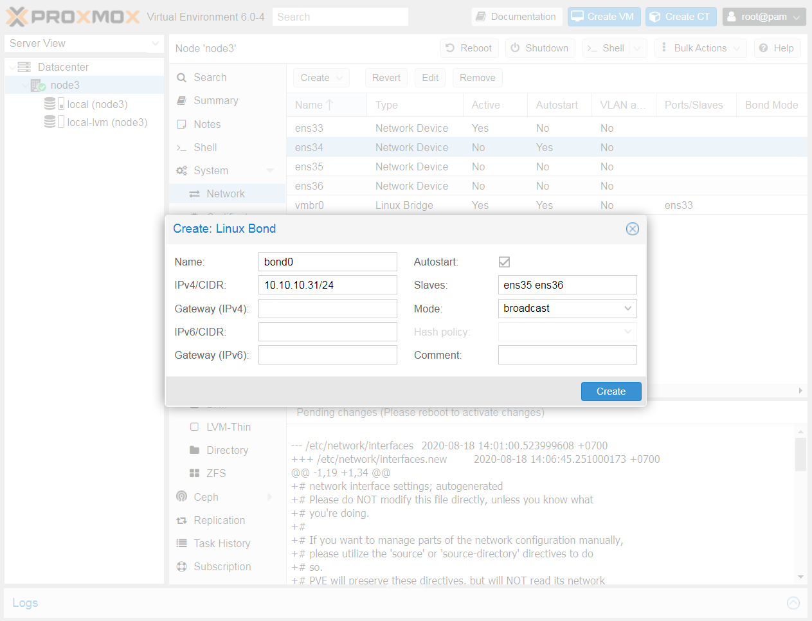Viewport: 812px width, 621px height.
Task: Open the Bulk Actions dropdown
Action: coord(701,48)
